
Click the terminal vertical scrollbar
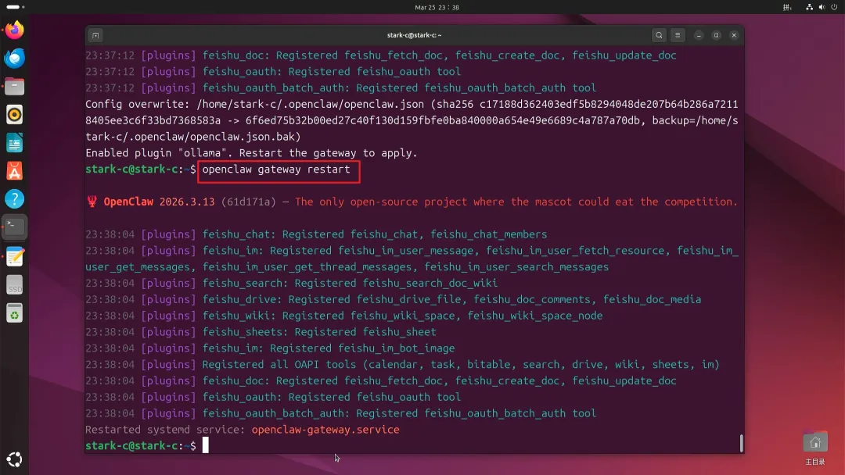click(x=741, y=443)
